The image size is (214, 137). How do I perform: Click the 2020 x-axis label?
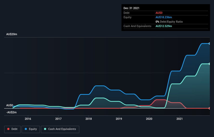click(x=149, y=119)
